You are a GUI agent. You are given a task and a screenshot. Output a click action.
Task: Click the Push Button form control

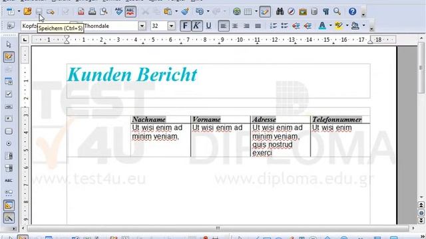9,131
